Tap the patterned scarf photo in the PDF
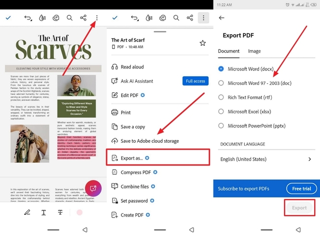Image resolution: width=320 pixels, height=237 pixels. click(30, 144)
